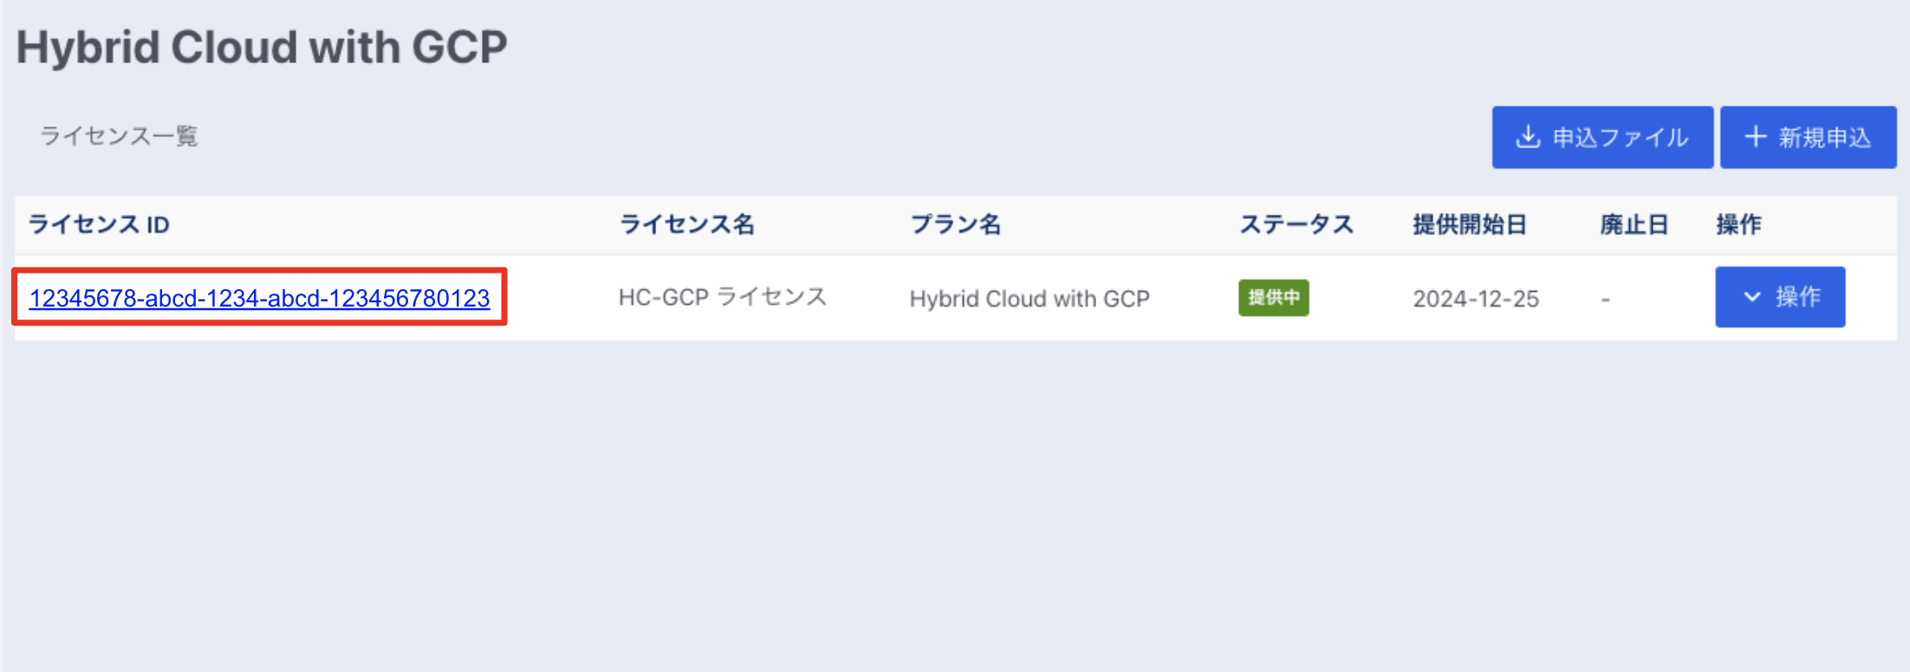Click the dash in the 廃止日 cell

[x=1606, y=300]
